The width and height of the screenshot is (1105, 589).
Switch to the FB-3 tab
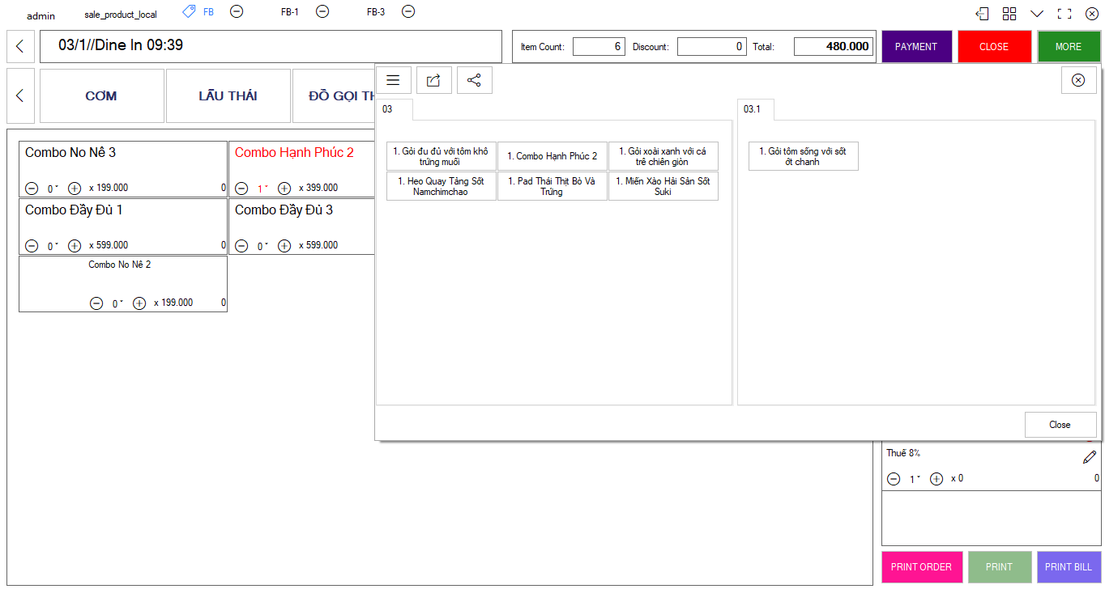pyautogui.click(x=375, y=12)
